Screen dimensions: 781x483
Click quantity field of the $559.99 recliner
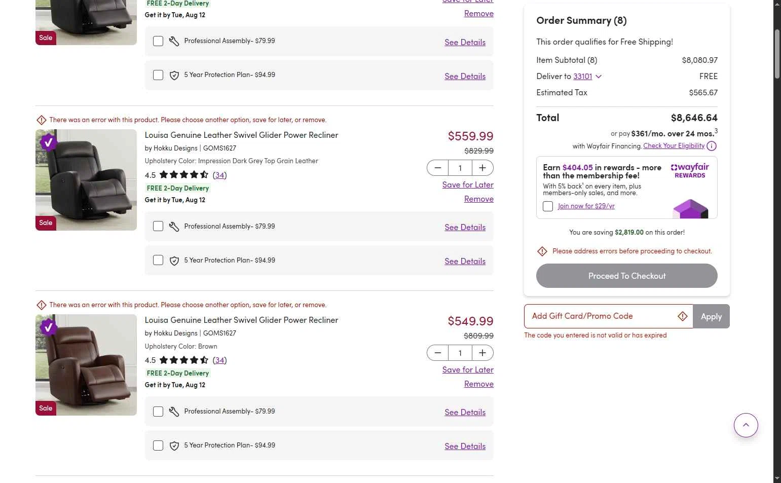[460, 168]
